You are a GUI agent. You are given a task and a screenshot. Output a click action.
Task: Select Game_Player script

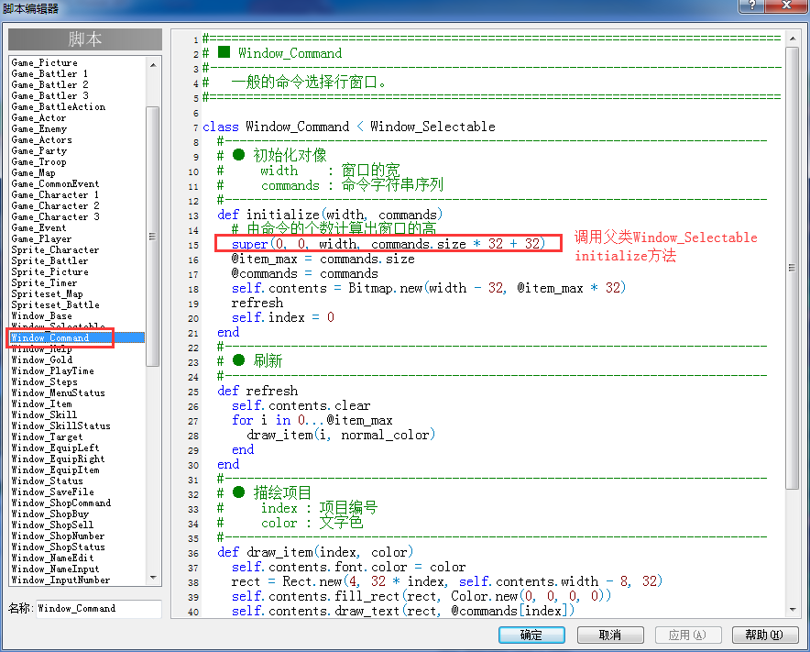point(42,238)
